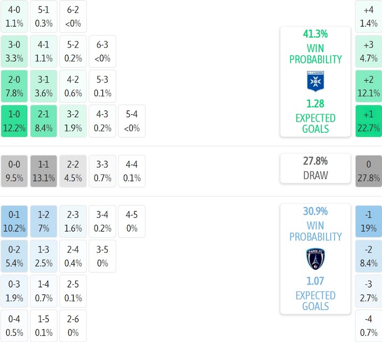Choose the 6-2 score cell
Image resolution: width=382 pixels, height=342 pixels.
[x=73, y=15]
